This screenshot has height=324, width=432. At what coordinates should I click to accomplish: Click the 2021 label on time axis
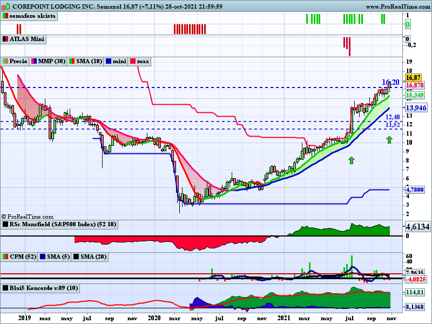[284, 318]
